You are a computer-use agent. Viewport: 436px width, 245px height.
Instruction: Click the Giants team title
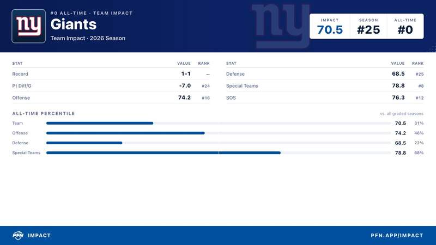(x=74, y=24)
